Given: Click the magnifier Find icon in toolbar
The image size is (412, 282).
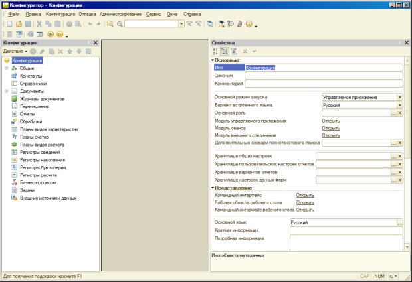Looking at the screenshot, I should (x=119, y=23).
